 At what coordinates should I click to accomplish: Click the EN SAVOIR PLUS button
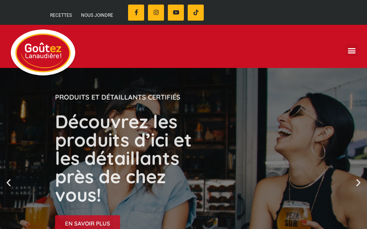click(88, 223)
